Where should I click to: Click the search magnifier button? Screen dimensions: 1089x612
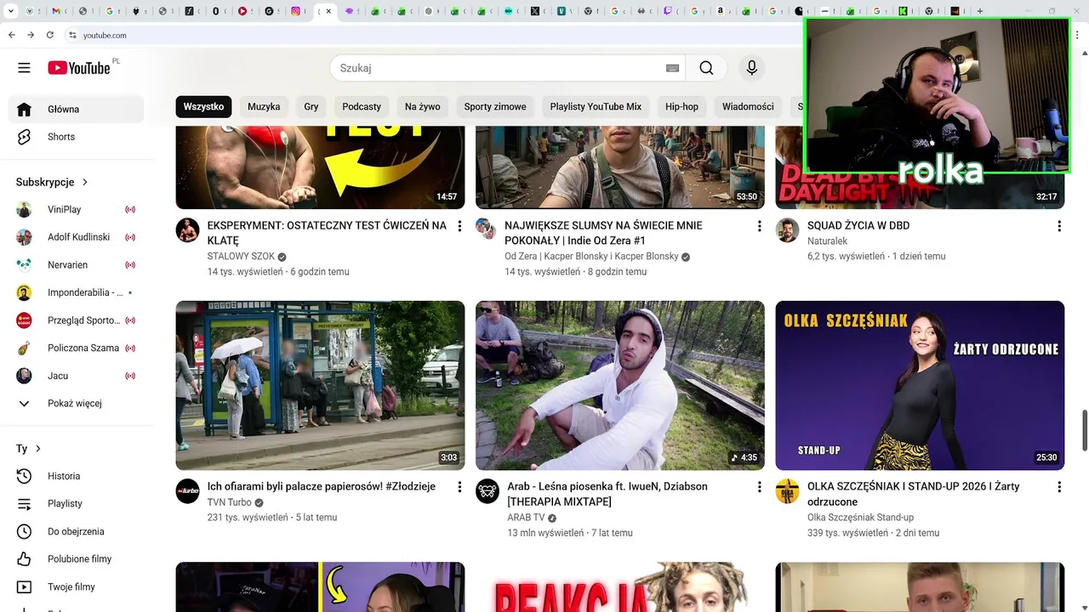(706, 68)
